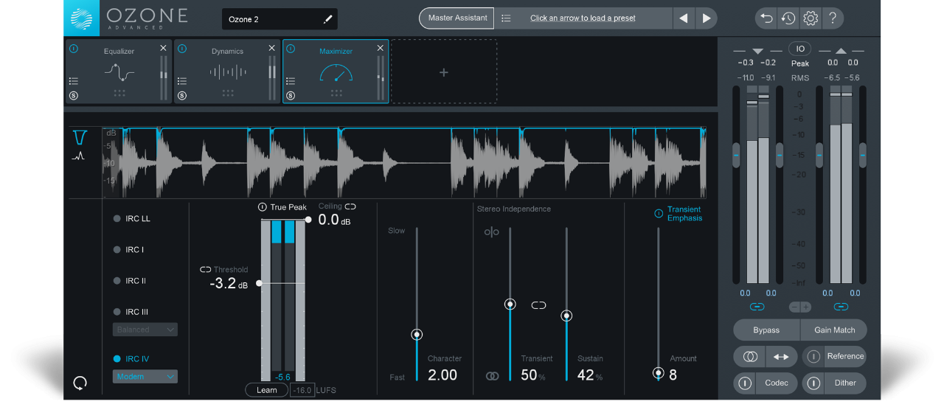Click the Ozone logo icon
Image resolution: width=944 pixels, height=407 pixels.
82,18
